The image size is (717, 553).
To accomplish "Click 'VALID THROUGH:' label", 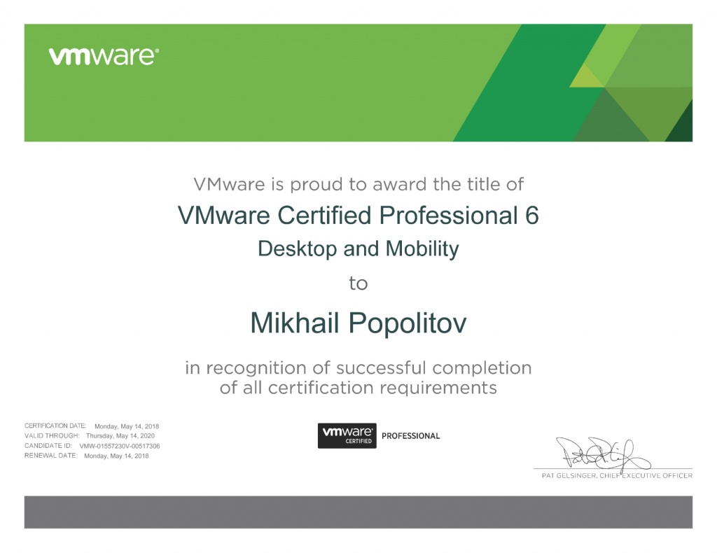I will [52, 435].
